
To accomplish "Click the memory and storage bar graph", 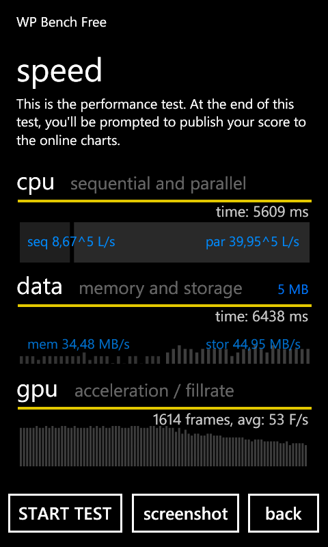I will tap(165, 354).
